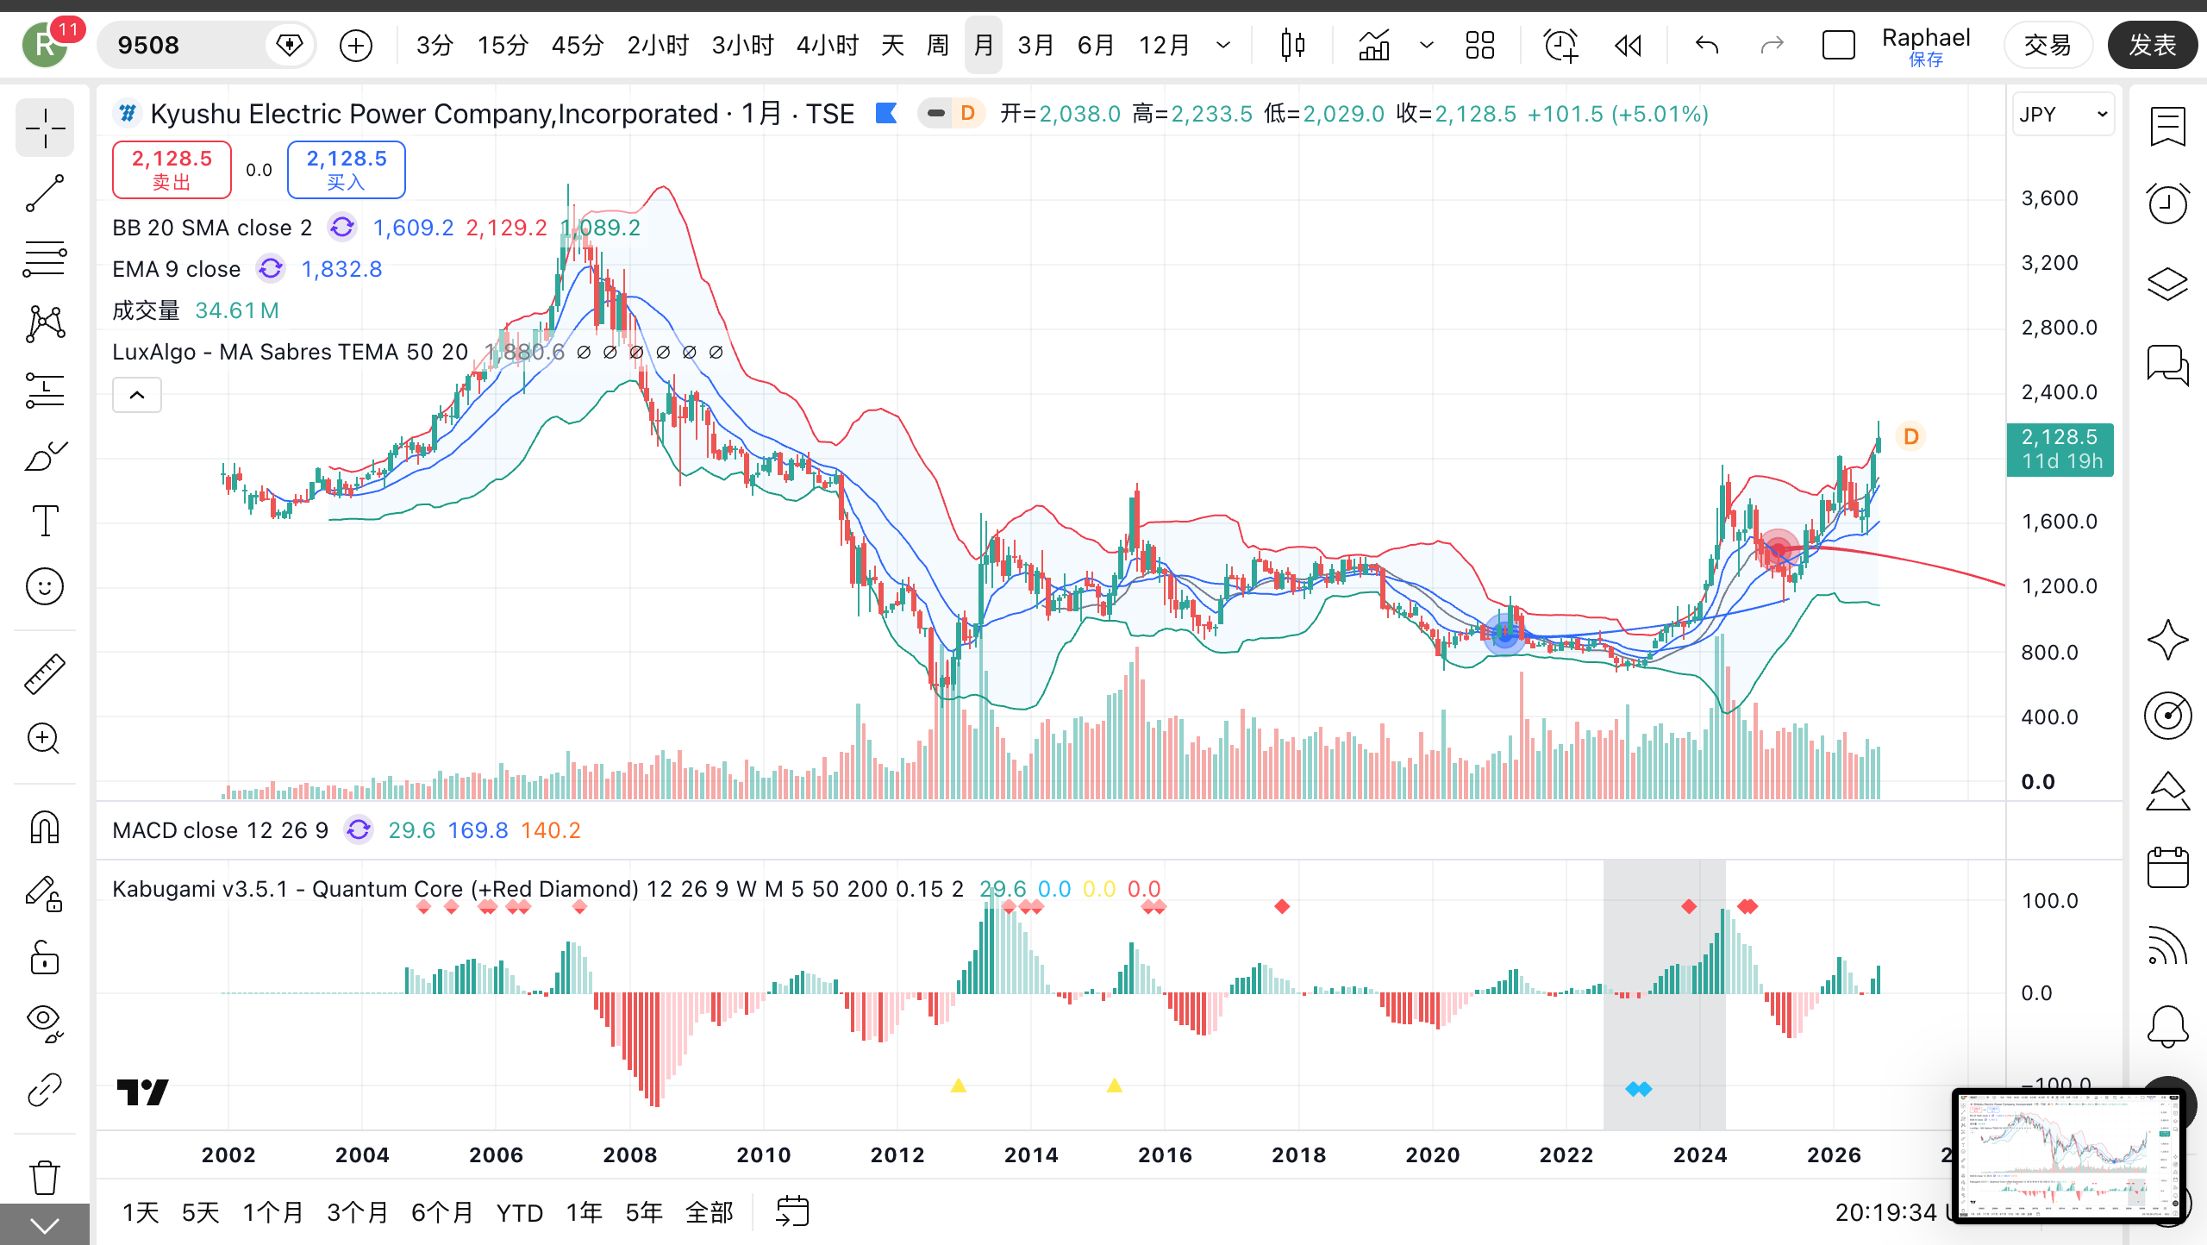Open the long position forecasting tool

point(45,390)
